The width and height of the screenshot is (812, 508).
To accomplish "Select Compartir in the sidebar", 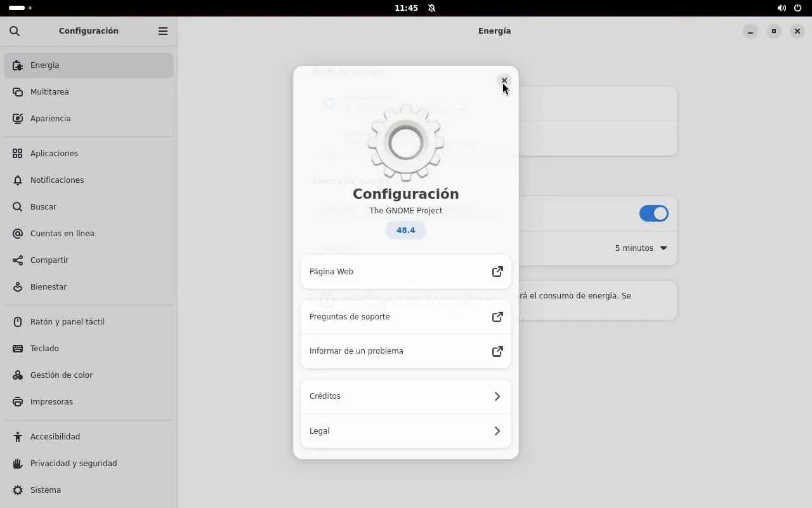I will [89, 260].
